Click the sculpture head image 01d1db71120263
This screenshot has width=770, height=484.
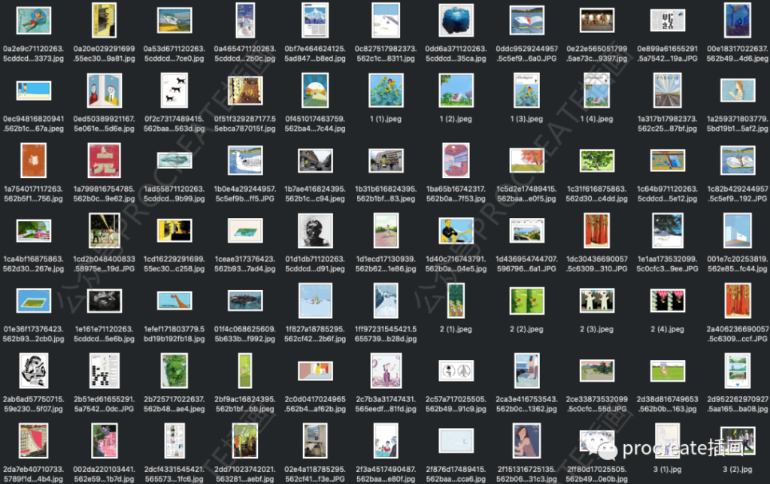(x=315, y=230)
